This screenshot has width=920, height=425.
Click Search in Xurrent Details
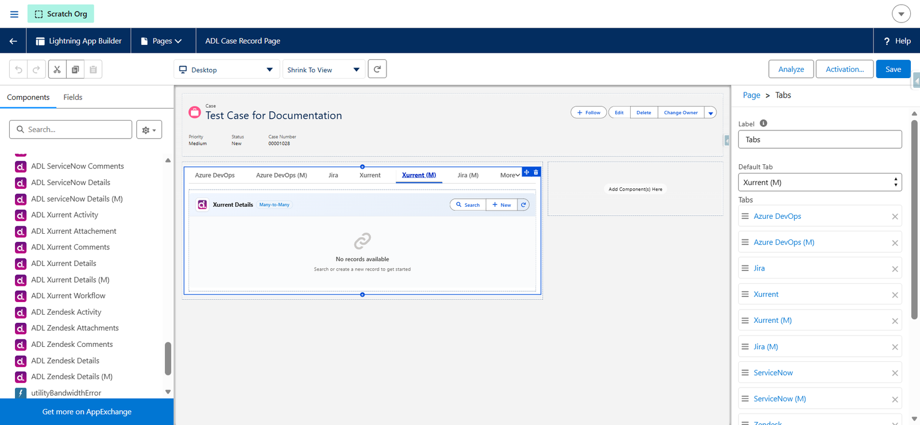point(468,205)
